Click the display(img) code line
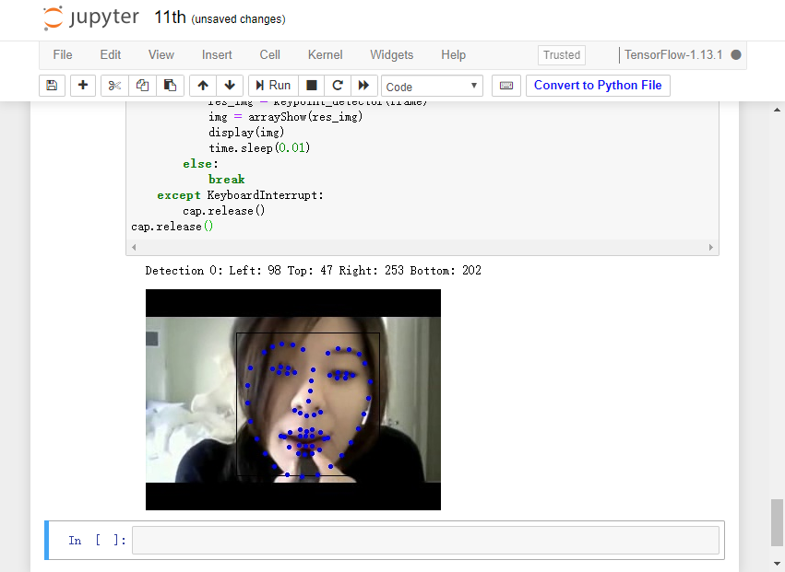 click(246, 133)
